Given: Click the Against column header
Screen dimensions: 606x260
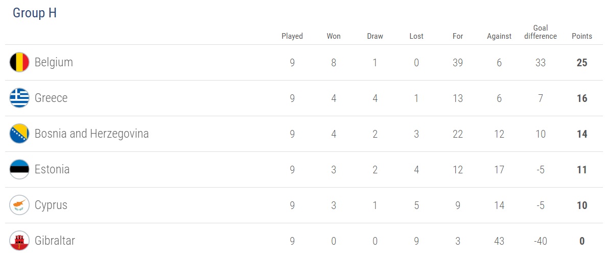Looking at the screenshot, I should pos(499,36).
